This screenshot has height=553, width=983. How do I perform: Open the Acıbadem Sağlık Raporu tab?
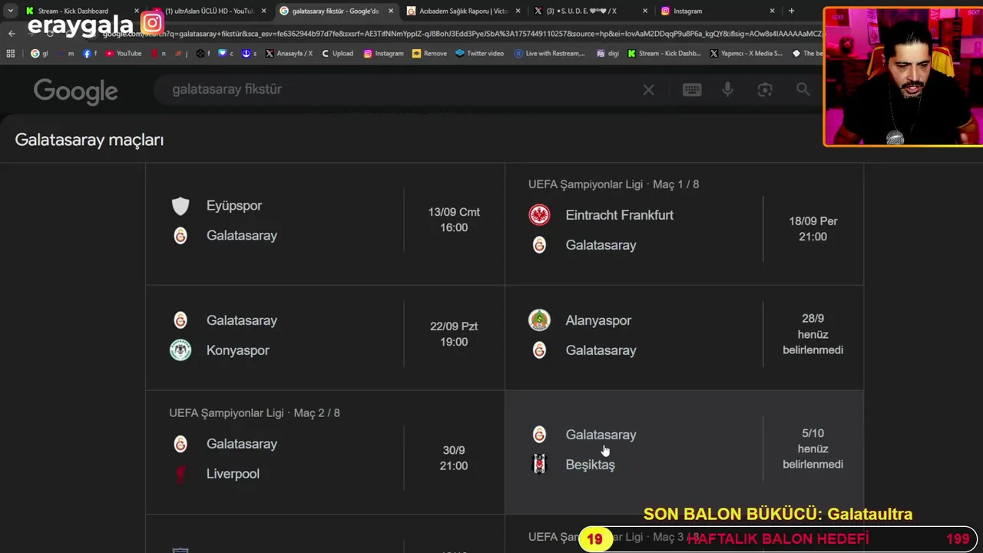pyautogui.click(x=463, y=11)
